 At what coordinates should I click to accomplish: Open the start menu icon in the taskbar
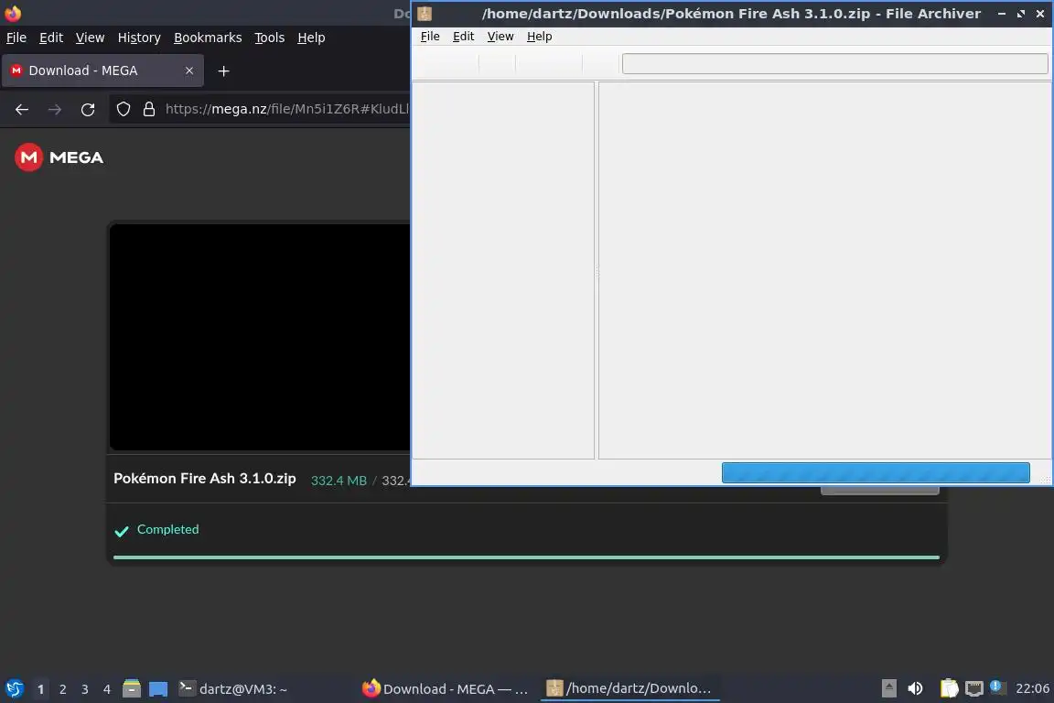[x=14, y=688]
